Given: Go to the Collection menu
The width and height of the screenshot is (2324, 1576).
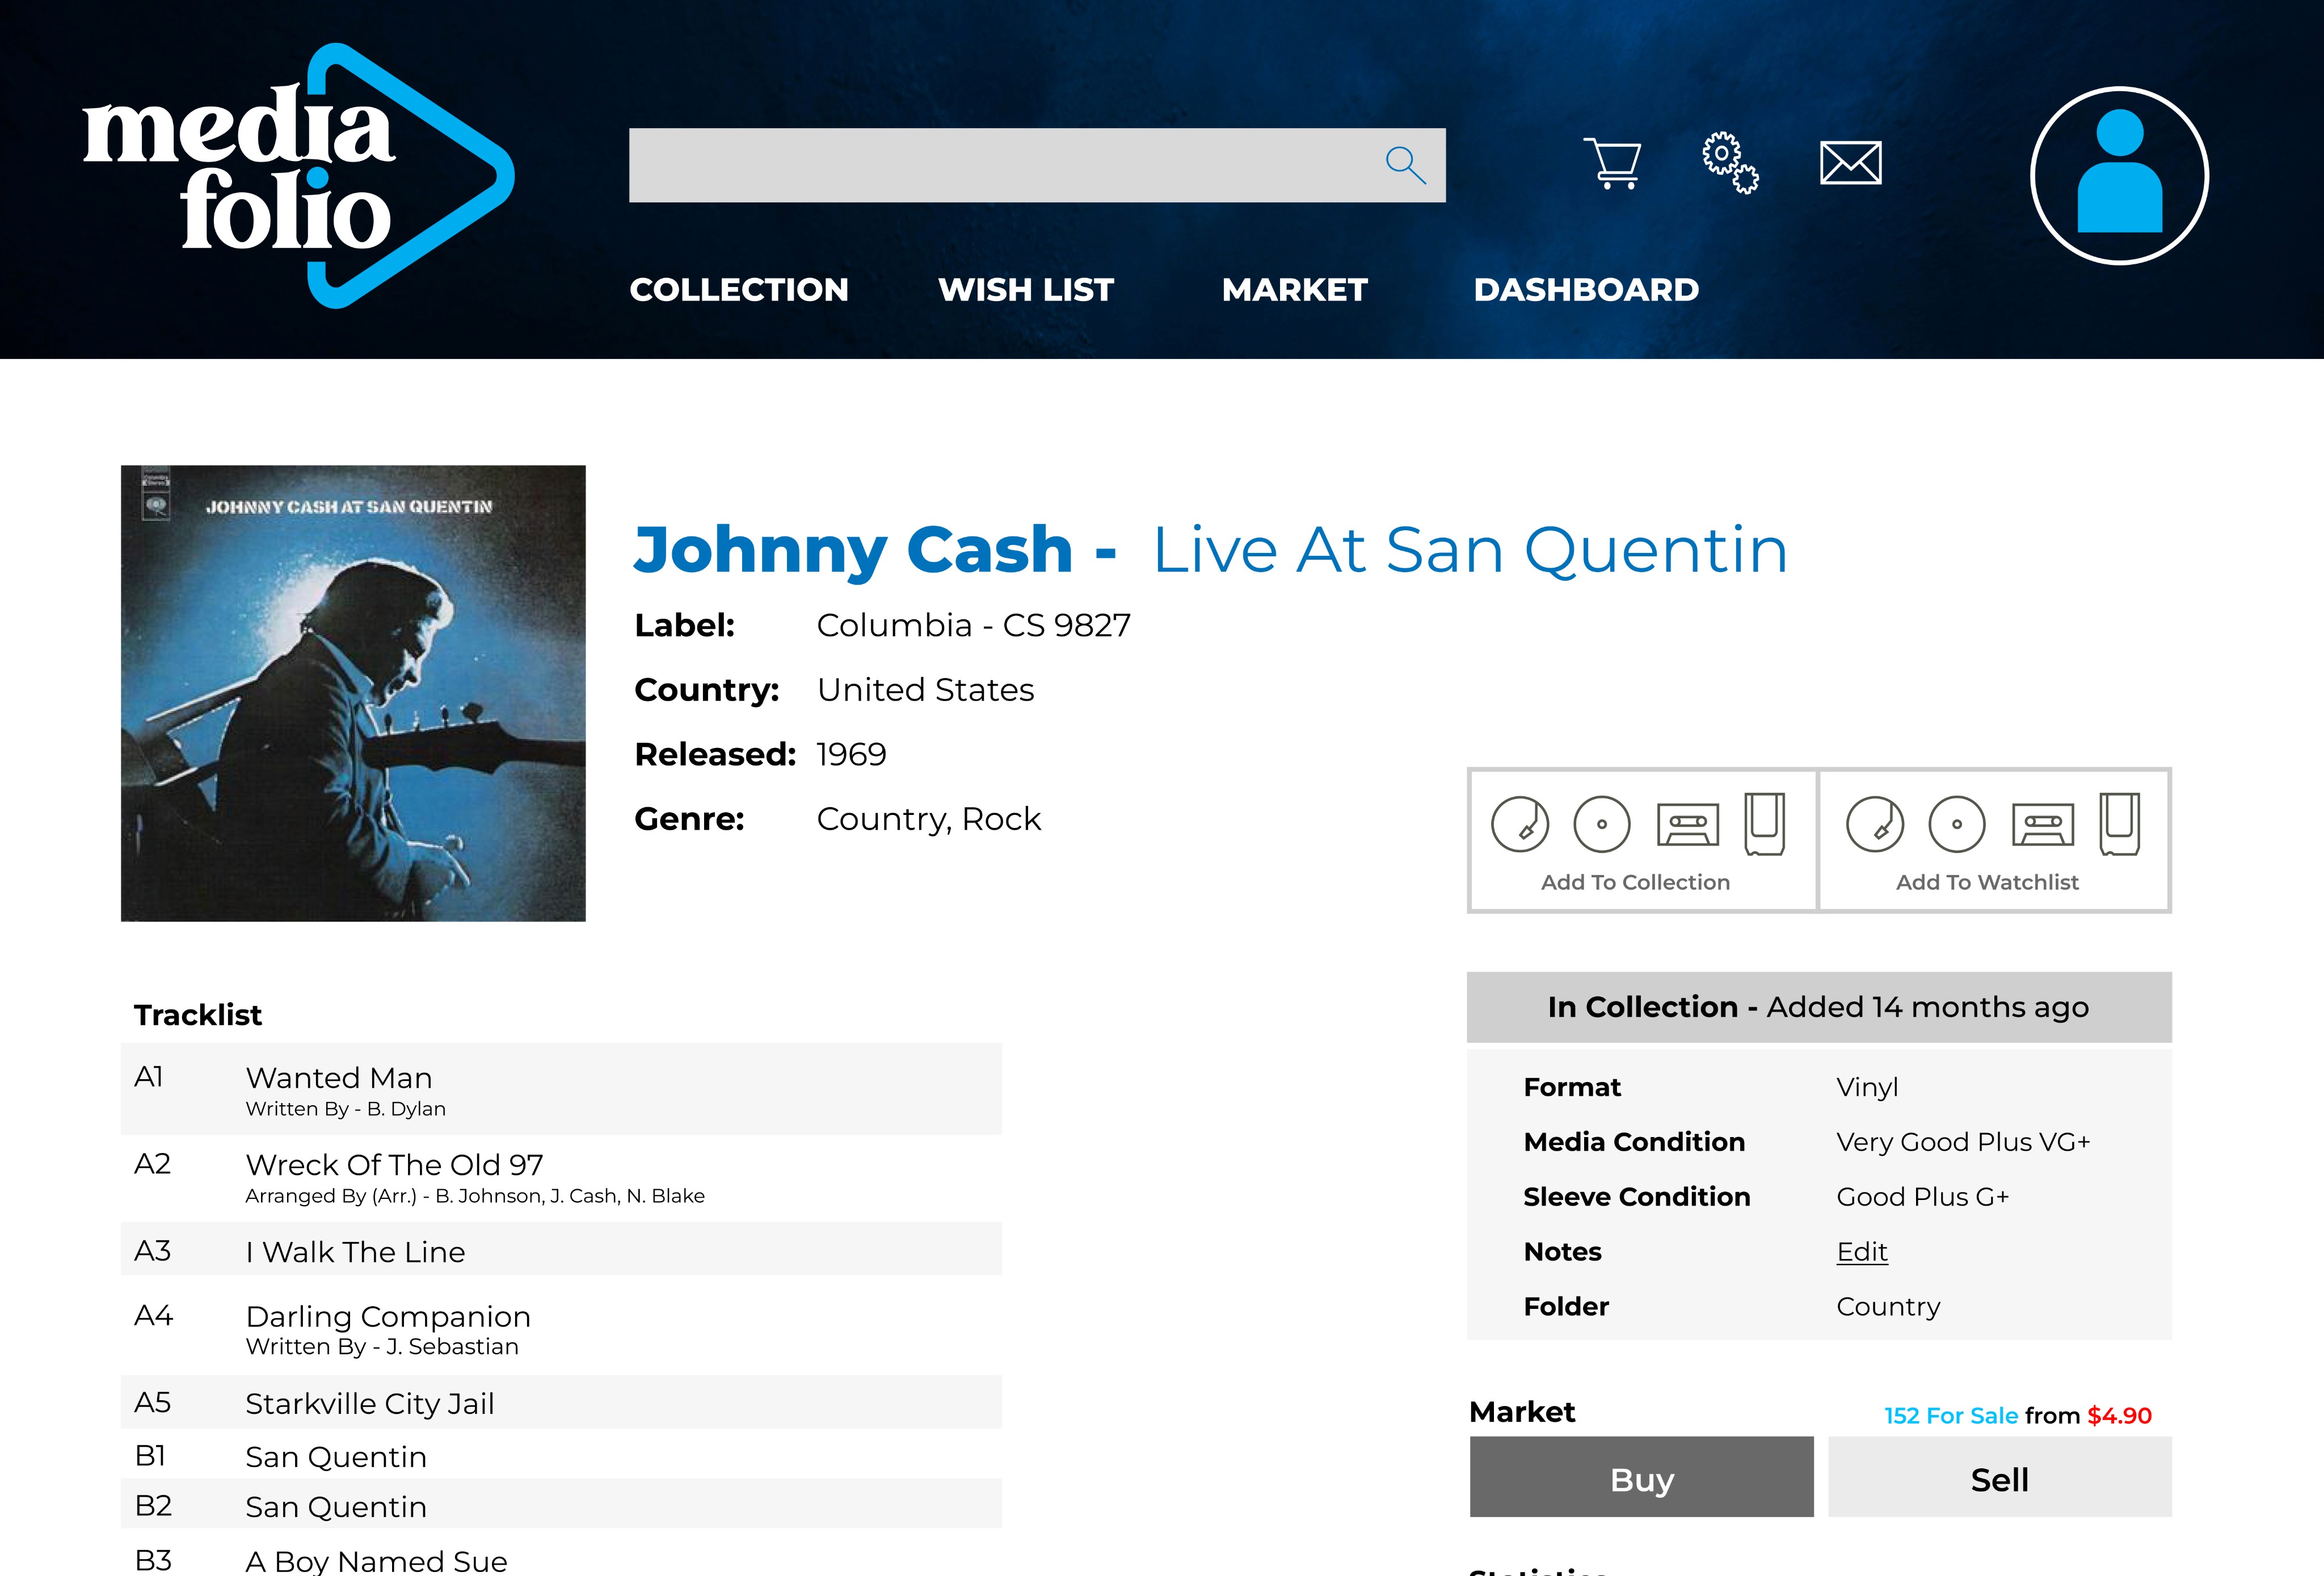Looking at the screenshot, I should 739,290.
